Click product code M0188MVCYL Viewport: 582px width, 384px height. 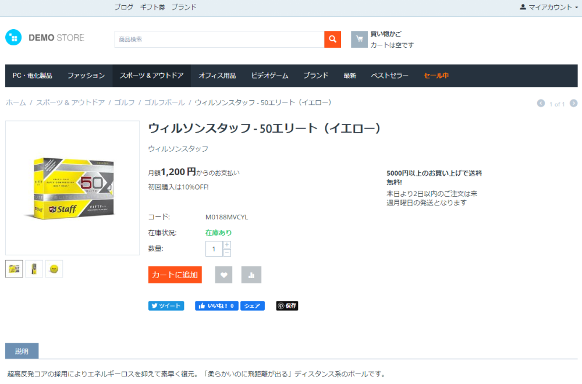[226, 217]
